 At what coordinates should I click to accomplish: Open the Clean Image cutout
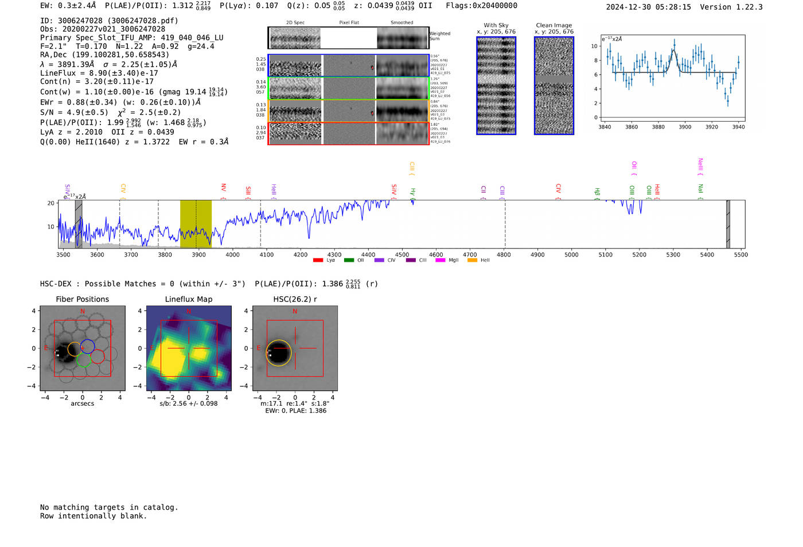pos(554,86)
